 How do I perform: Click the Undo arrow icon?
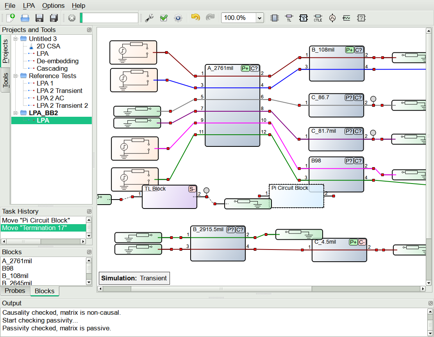pos(195,18)
